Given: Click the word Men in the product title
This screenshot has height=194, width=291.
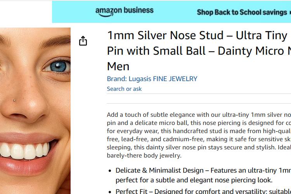Looking at the screenshot, I should (x=118, y=66).
